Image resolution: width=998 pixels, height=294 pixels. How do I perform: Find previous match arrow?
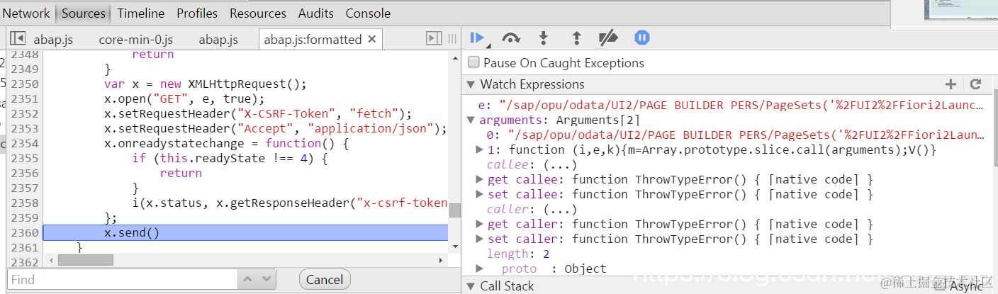point(247,279)
